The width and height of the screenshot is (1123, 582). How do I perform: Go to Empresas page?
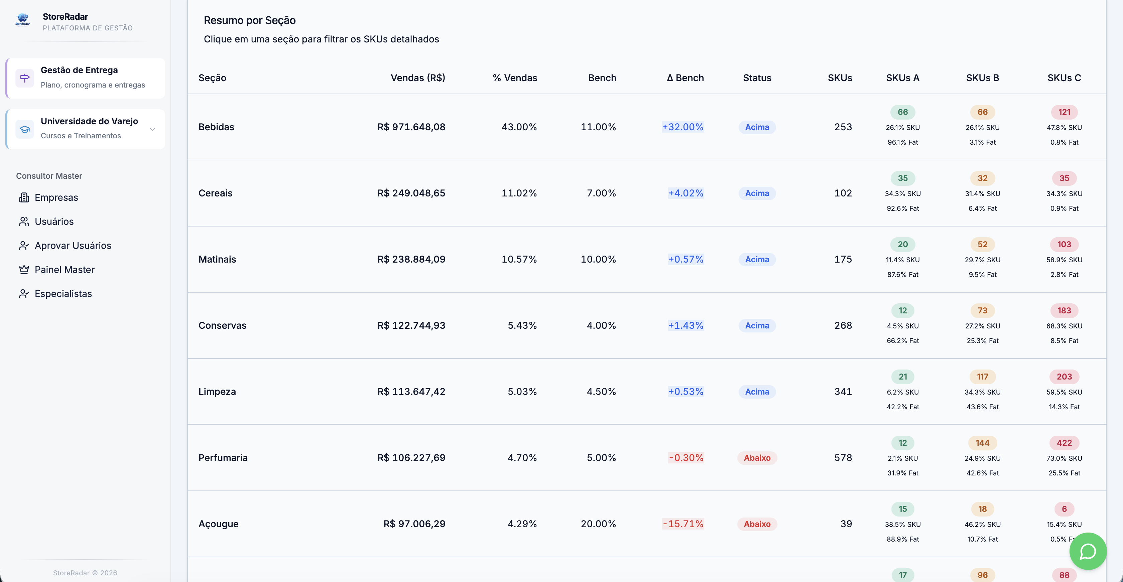coord(56,197)
